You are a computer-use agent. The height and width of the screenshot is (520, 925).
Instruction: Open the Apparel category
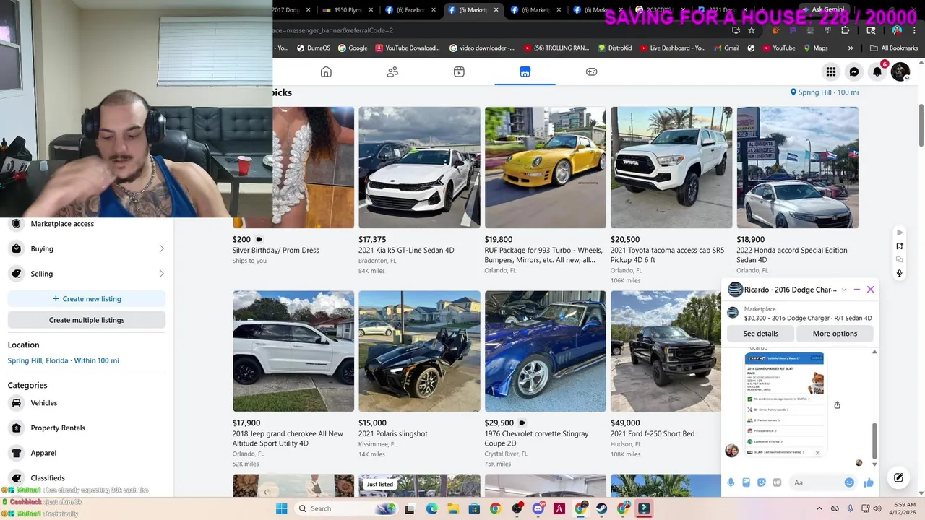87,453
